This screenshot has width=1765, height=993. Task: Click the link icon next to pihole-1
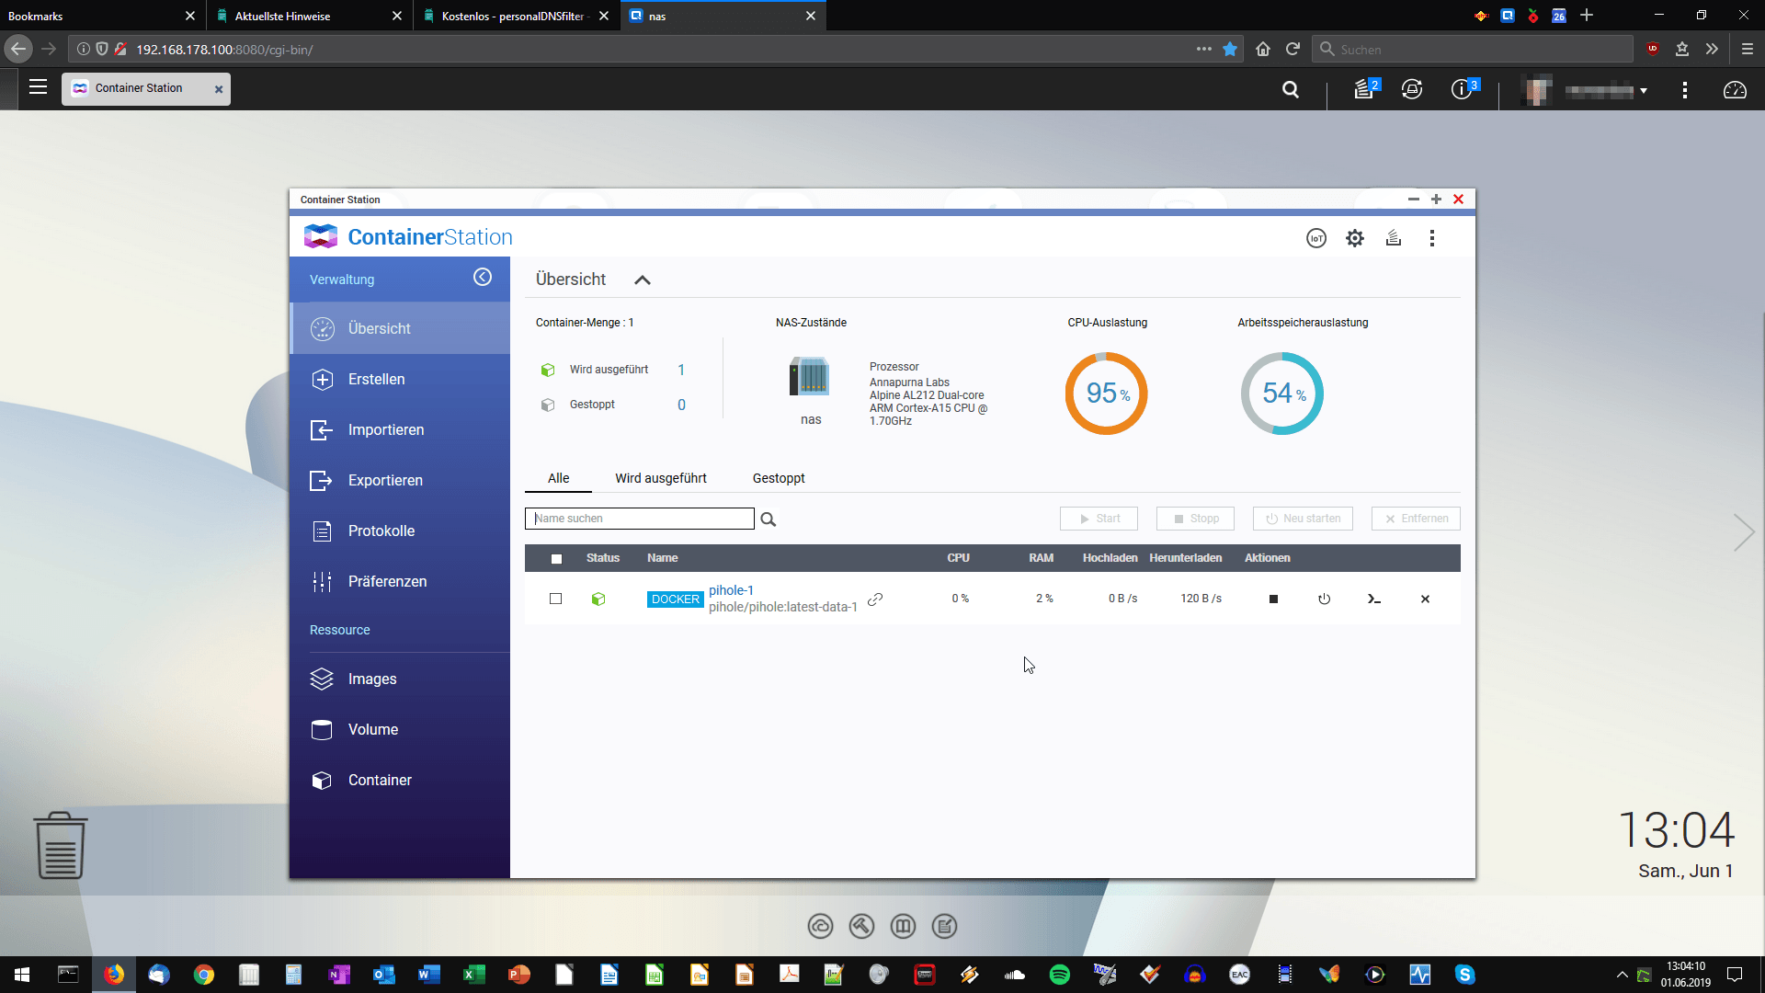click(875, 599)
